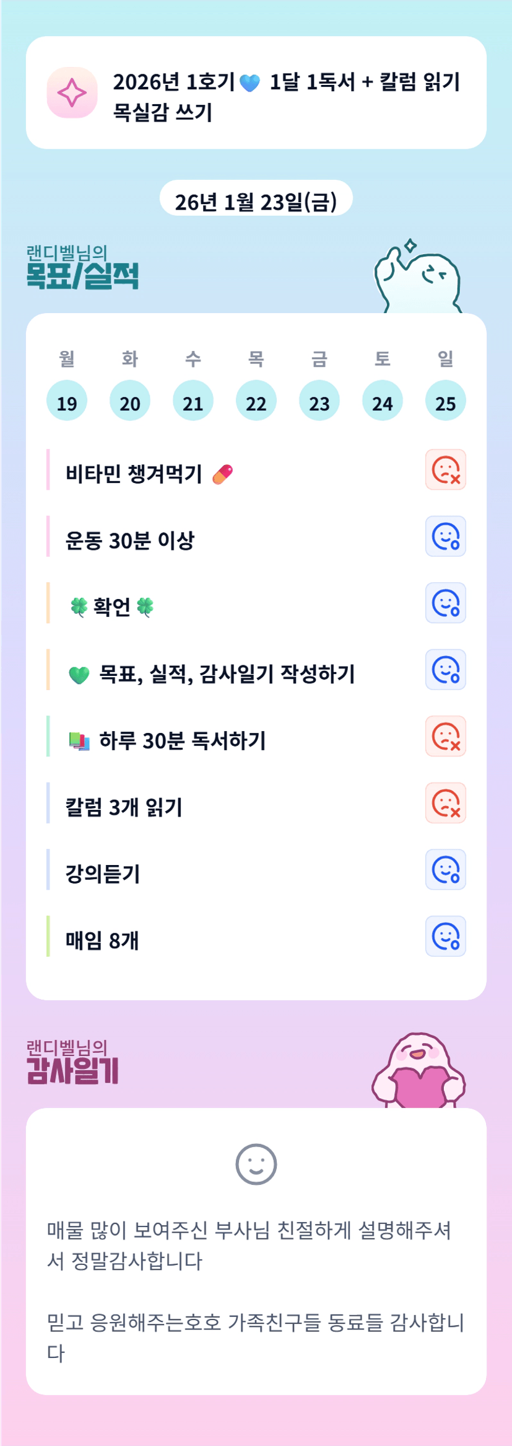Click success face icon for 매임 8개
Screen dimensions: 512x1446
pyautogui.click(x=445, y=936)
